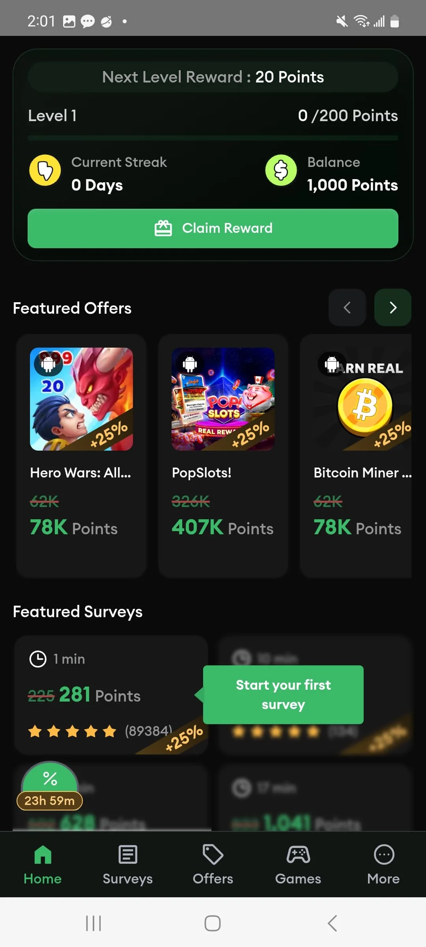Tap the Android recents button
This screenshot has height=947, width=426.
[x=93, y=923]
